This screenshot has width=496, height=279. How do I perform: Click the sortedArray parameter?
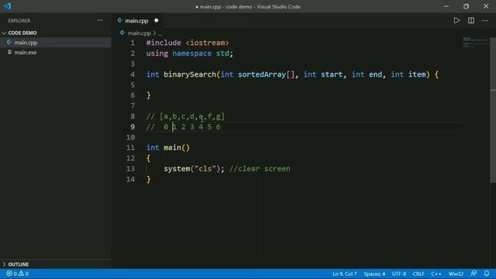click(262, 74)
